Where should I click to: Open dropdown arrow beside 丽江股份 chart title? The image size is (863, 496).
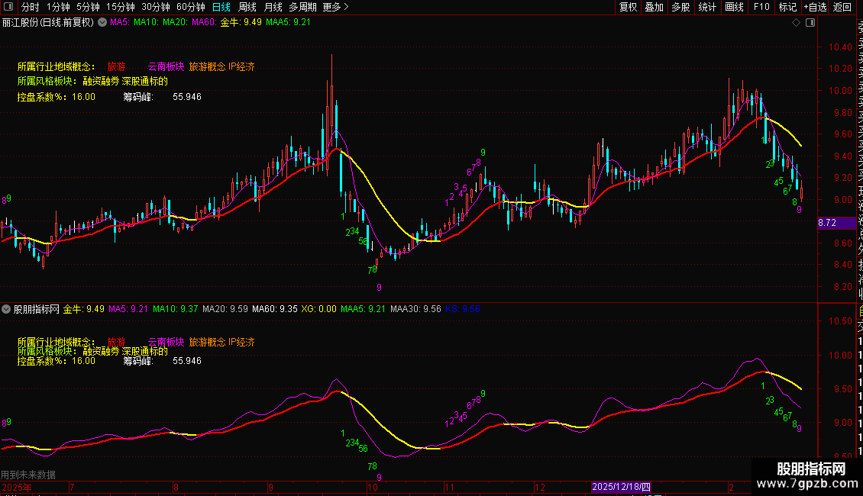click(102, 23)
